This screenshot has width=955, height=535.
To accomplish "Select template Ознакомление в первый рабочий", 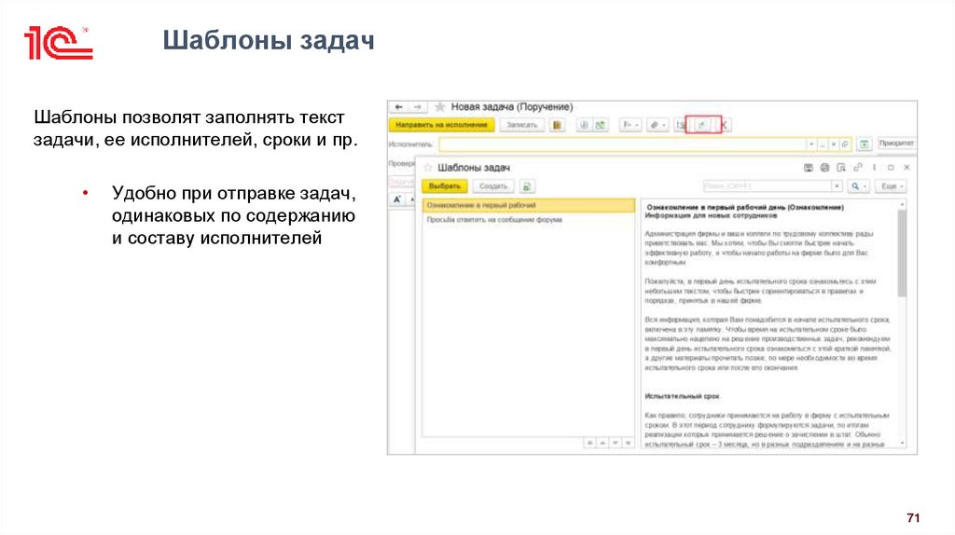I will pyautogui.click(x=529, y=206).
